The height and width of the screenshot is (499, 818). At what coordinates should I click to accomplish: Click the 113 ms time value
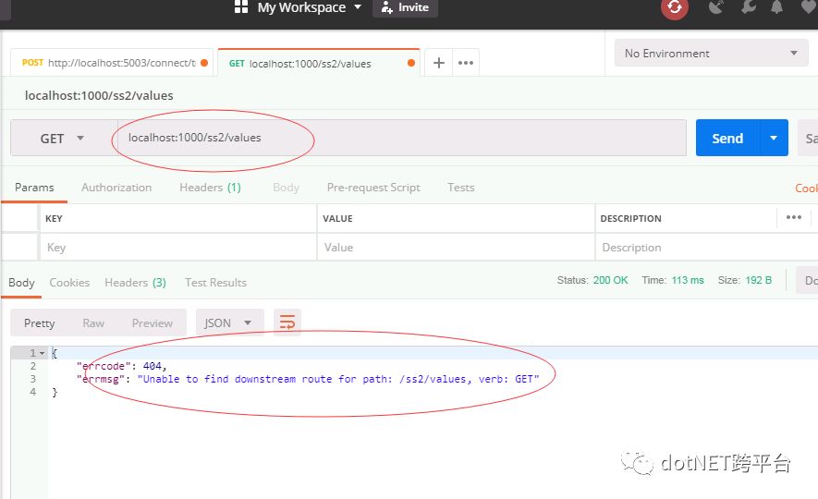[688, 280]
